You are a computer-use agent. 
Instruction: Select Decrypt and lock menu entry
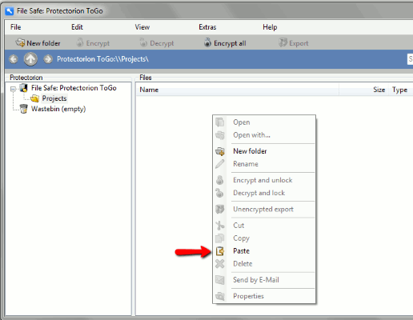point(264,193)
